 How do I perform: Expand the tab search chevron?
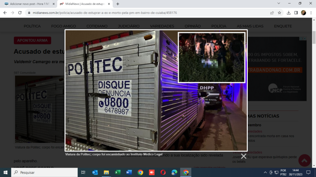coord(279,3)
